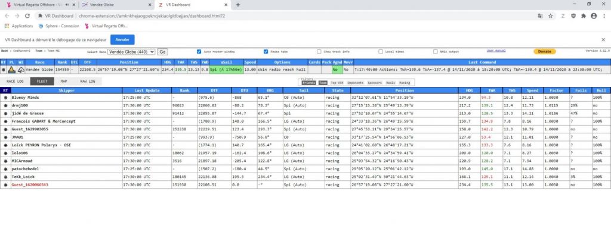Open router for jidé de Grasse via RT icon
This screenshot has height=225, width=611.
coord(5,113)
